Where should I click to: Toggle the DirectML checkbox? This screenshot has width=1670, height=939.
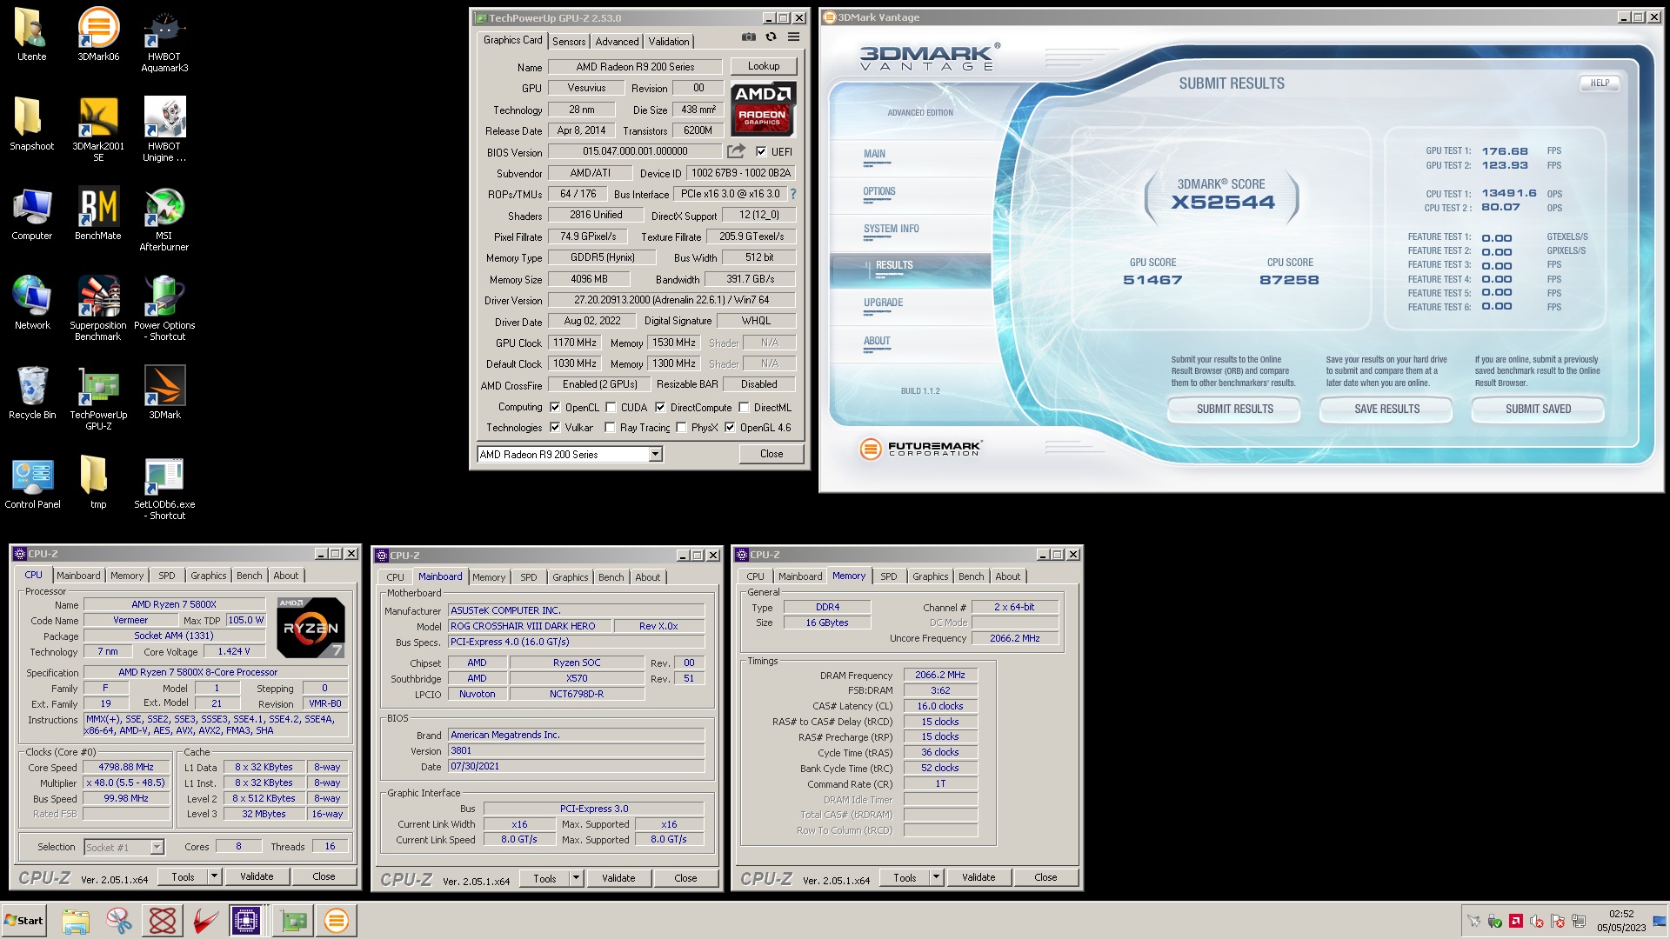click(x=744, y=408)
